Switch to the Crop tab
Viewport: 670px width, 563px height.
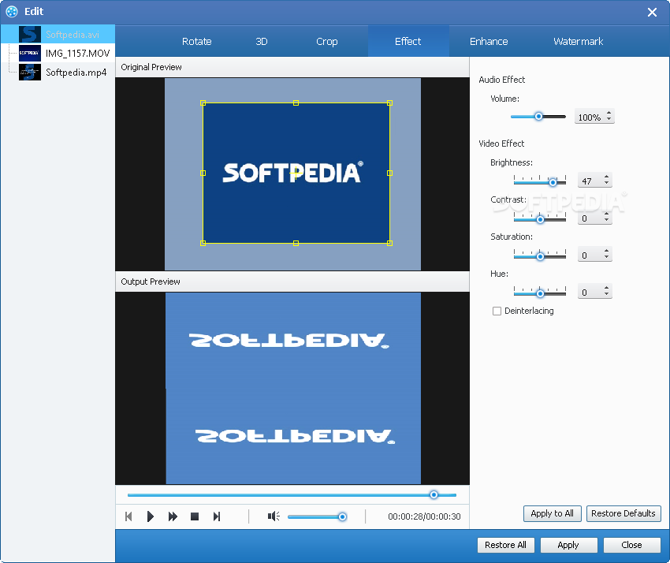(x=327, y=42)
